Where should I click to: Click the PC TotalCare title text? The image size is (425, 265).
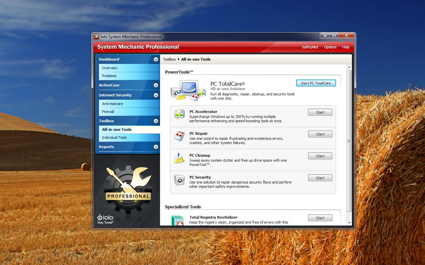click(227, 84)
